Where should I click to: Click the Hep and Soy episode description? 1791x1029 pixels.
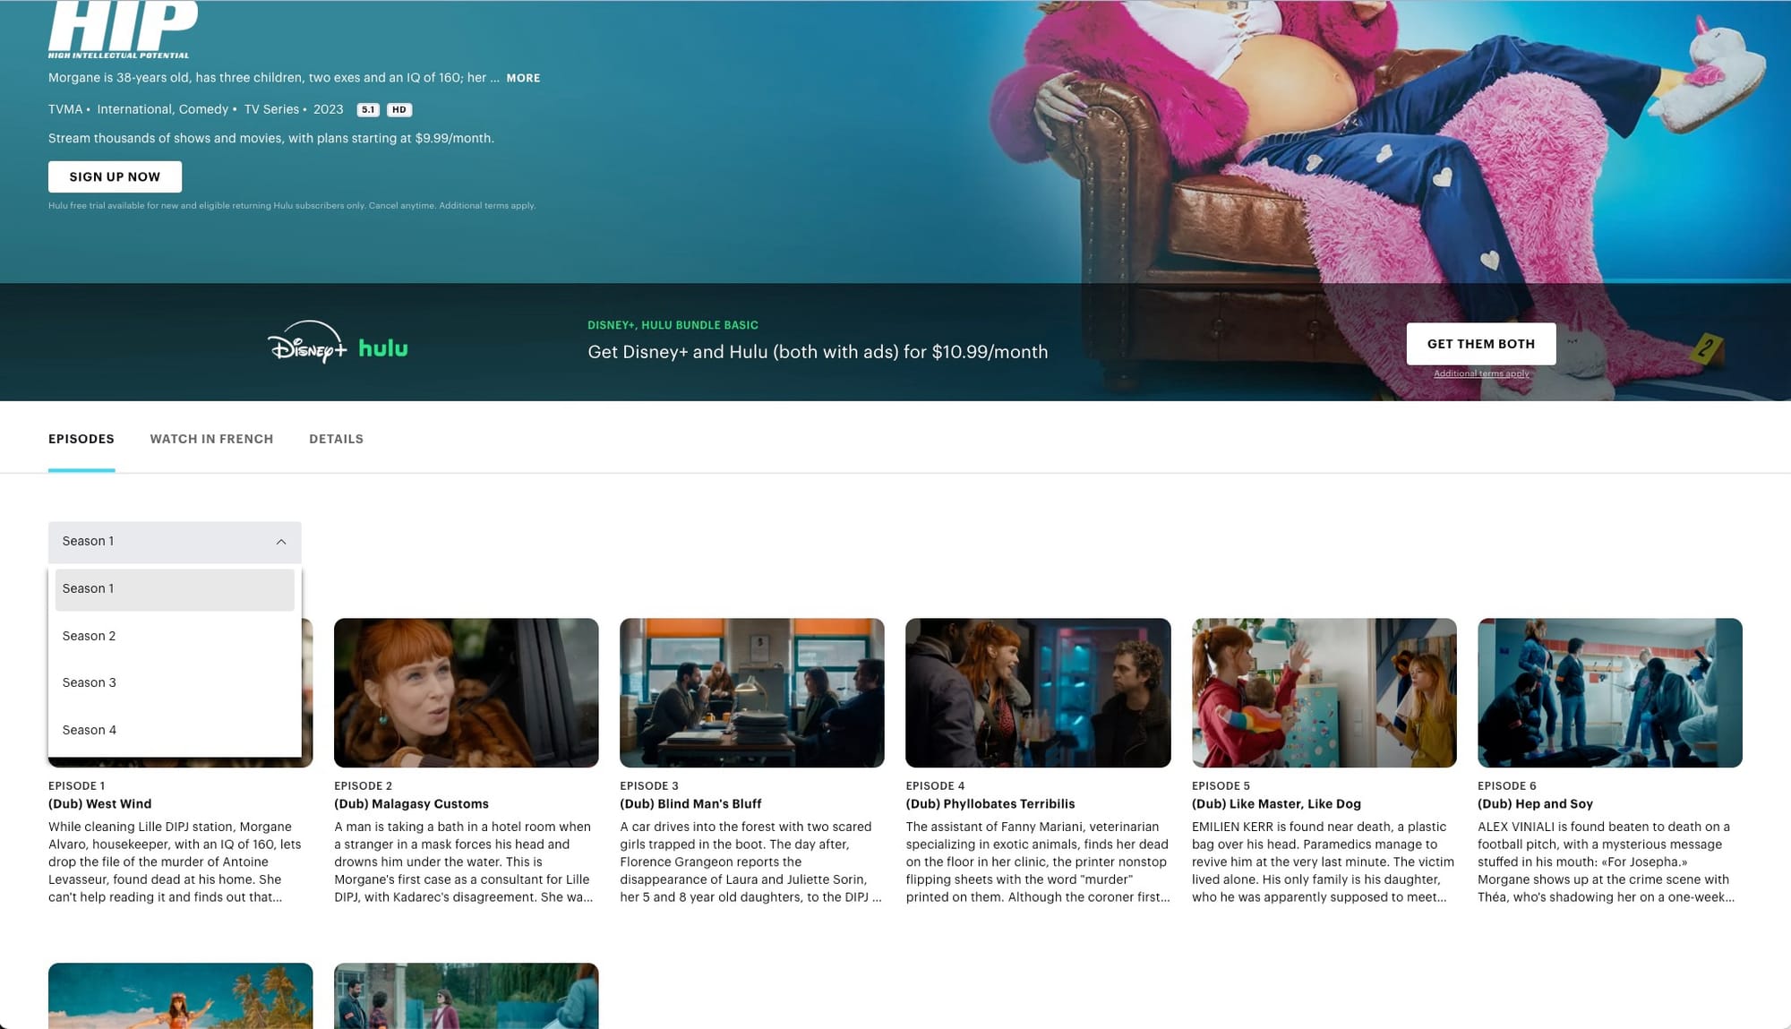point(1607,862)
